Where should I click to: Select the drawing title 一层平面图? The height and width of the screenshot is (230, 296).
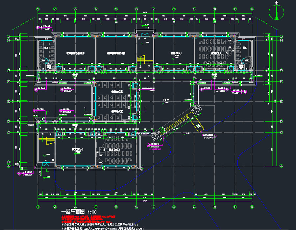73,212
